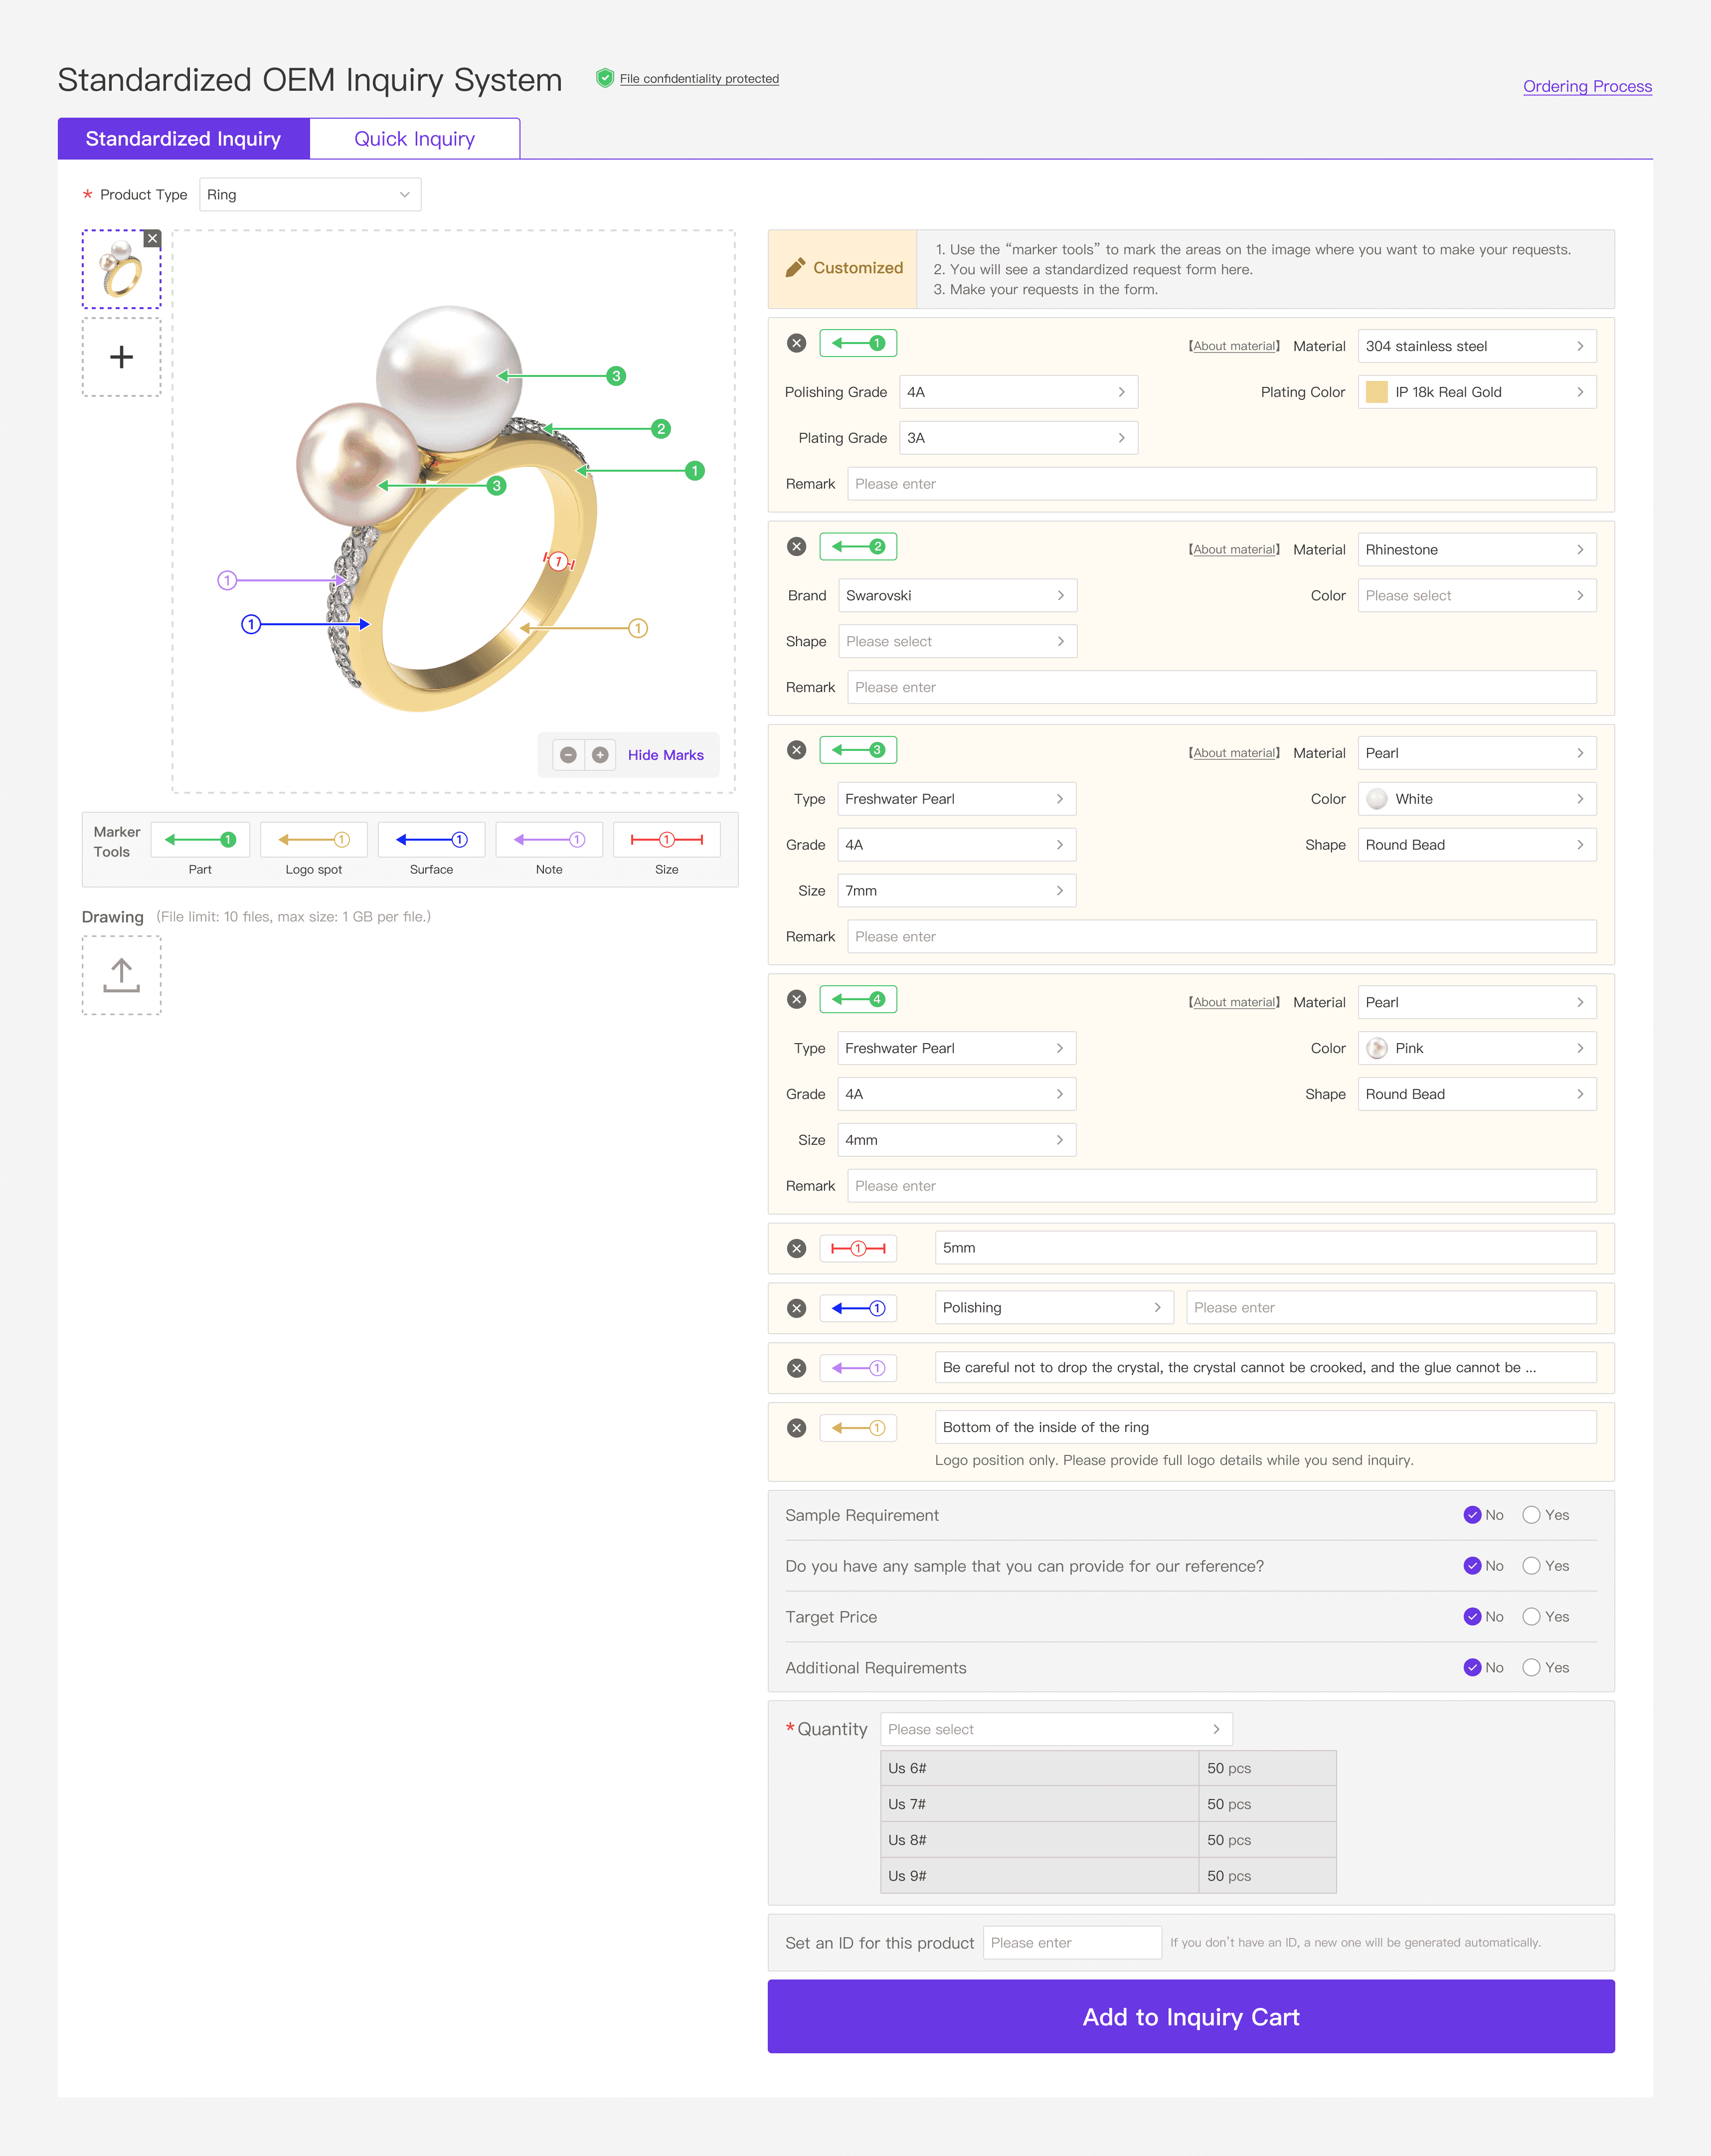Open the Quantity select dropdown
This screenshot has height=2156, width=1711.
1055,1729
